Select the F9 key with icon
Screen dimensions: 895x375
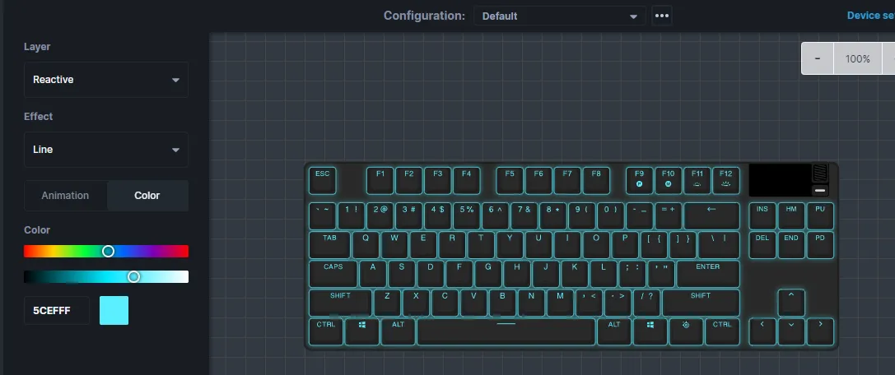639,180
